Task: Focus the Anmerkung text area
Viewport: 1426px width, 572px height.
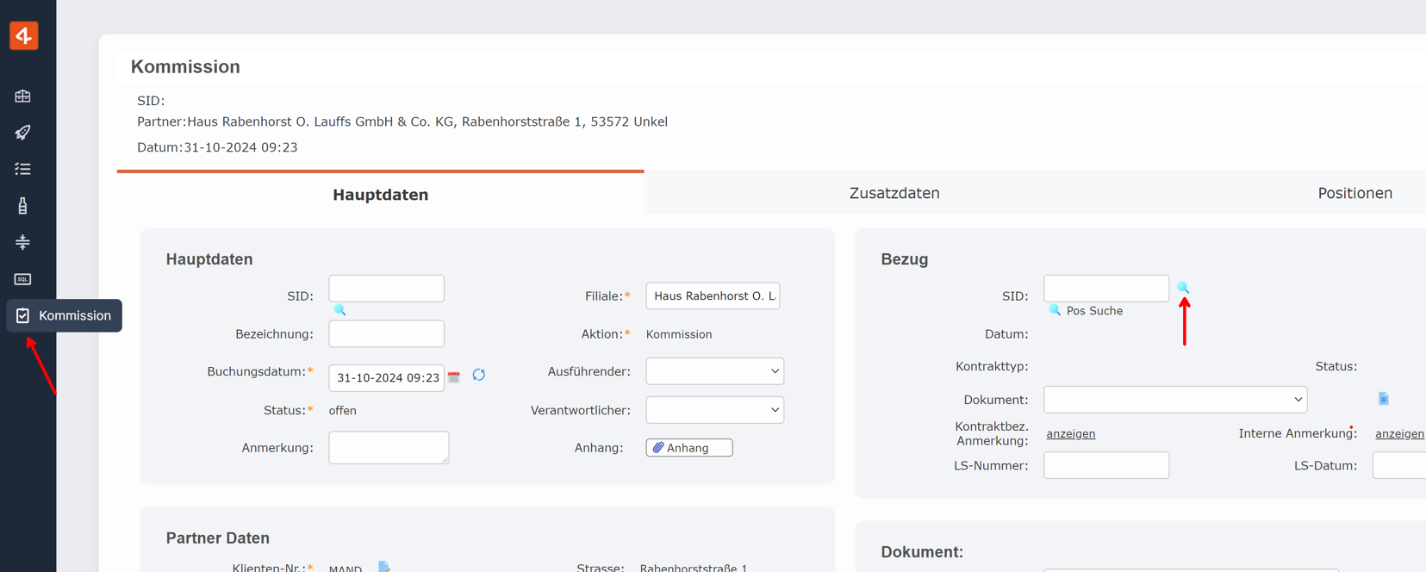Action: [389, 448]
